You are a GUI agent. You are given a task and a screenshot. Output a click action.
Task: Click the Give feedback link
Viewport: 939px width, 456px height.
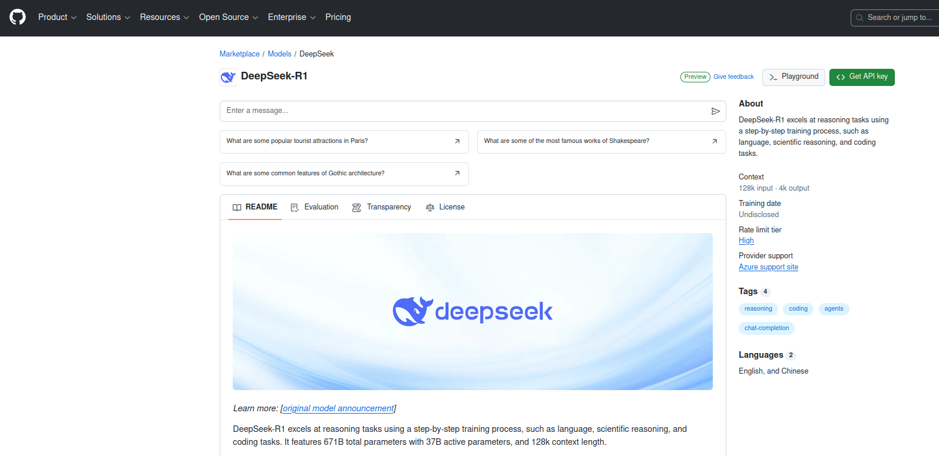tap(733, 76)
